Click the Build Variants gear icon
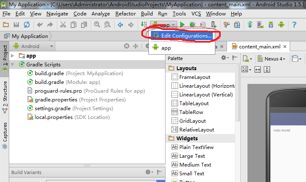 pyautogui.click(x=149, y=172)
